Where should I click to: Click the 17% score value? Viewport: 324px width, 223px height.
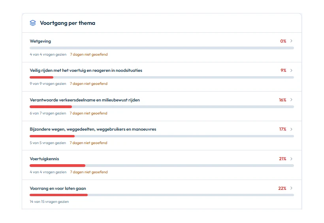coord(283,129)
